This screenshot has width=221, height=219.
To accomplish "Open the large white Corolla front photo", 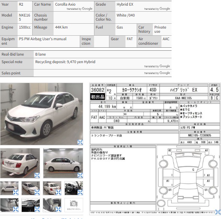I will pyautogui.click(x=42, y=114).
